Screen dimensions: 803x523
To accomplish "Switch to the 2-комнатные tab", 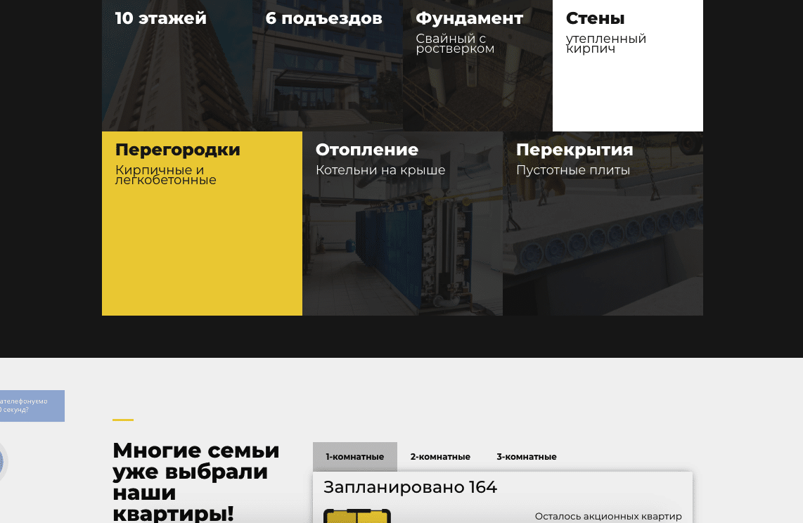I will click(440, 457).
